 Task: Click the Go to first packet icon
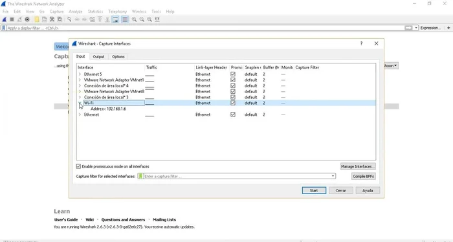pos(100,19)
